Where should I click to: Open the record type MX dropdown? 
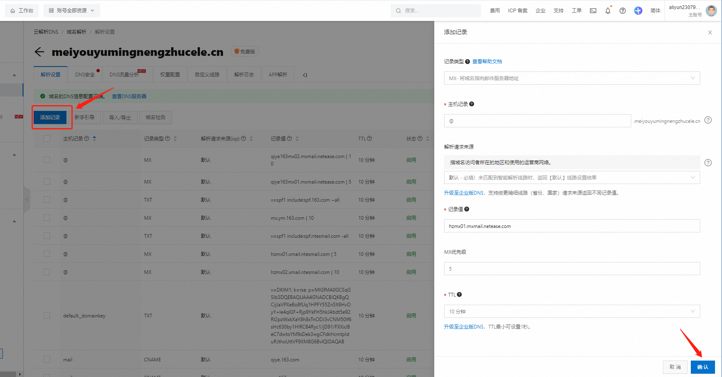click(572, 78)
